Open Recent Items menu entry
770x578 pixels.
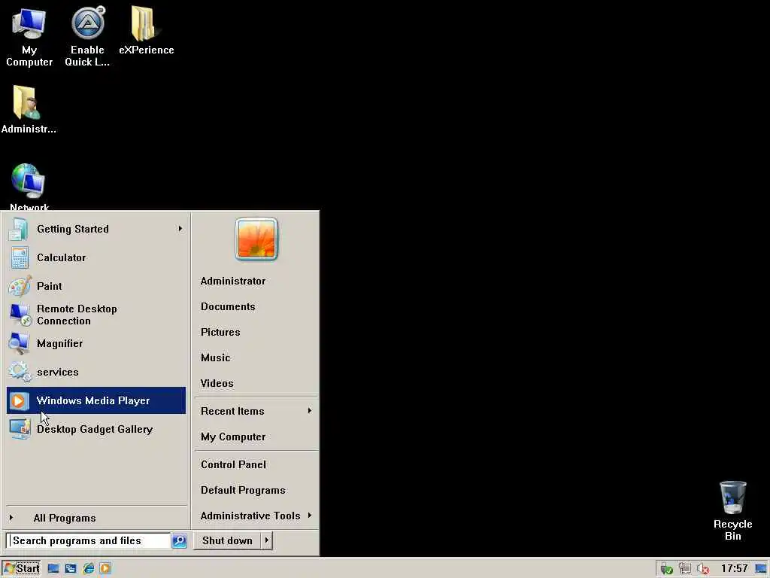256,411
